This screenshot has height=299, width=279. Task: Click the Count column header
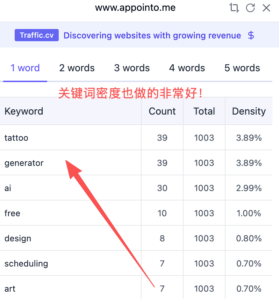tap(162, 111)
